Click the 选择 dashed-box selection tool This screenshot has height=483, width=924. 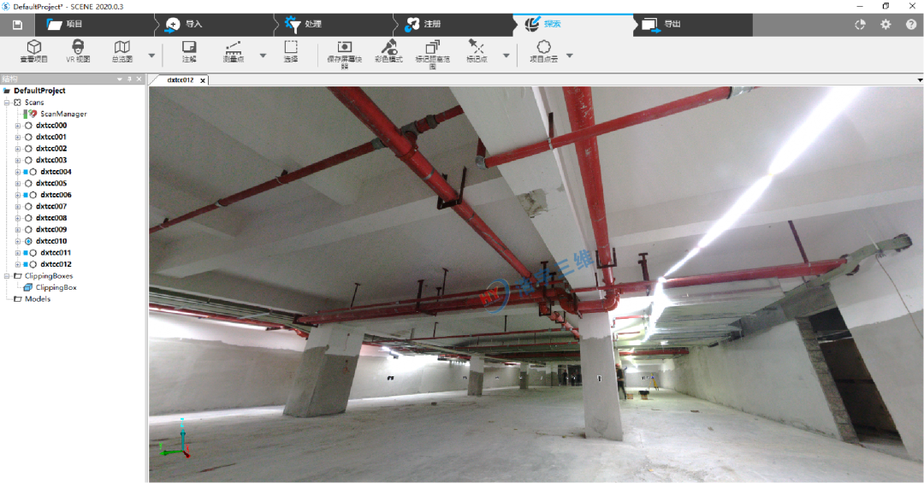click(291, 48)
